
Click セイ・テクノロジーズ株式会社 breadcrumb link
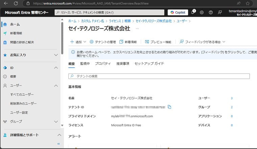(154, 21)
